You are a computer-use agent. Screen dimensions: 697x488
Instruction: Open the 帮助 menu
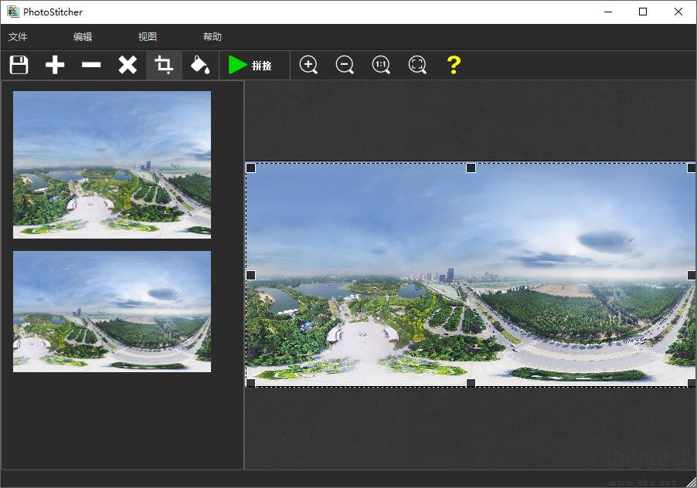click(x=211, y=36)
